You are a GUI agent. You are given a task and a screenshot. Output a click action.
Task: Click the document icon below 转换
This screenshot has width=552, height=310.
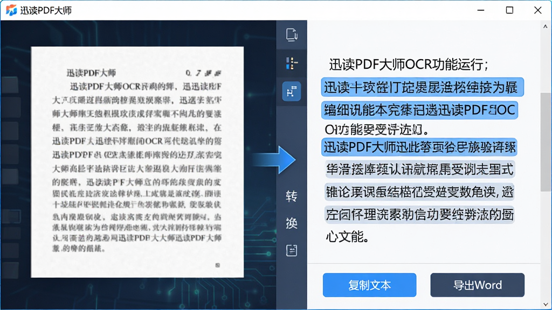point(292,250)
